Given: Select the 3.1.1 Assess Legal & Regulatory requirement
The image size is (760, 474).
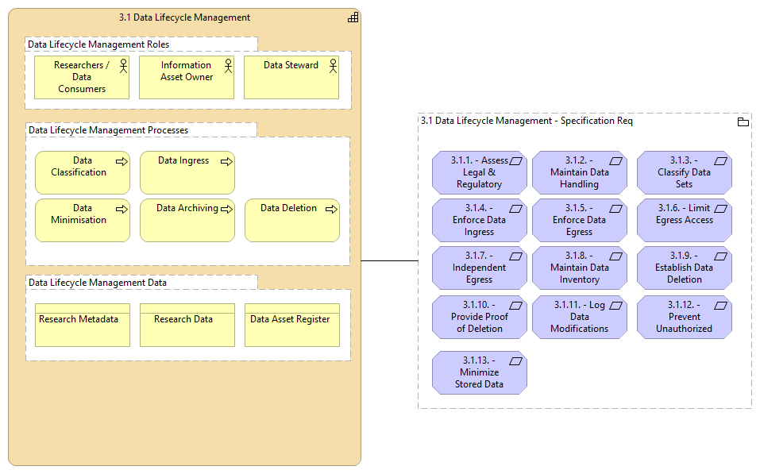Looking at the screenshot, I should coord(480,172).
